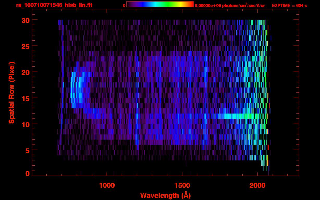Click the 1500 wavelength tick label
Image resolution: width=320 pixels, height=200 pixels.
182,185
